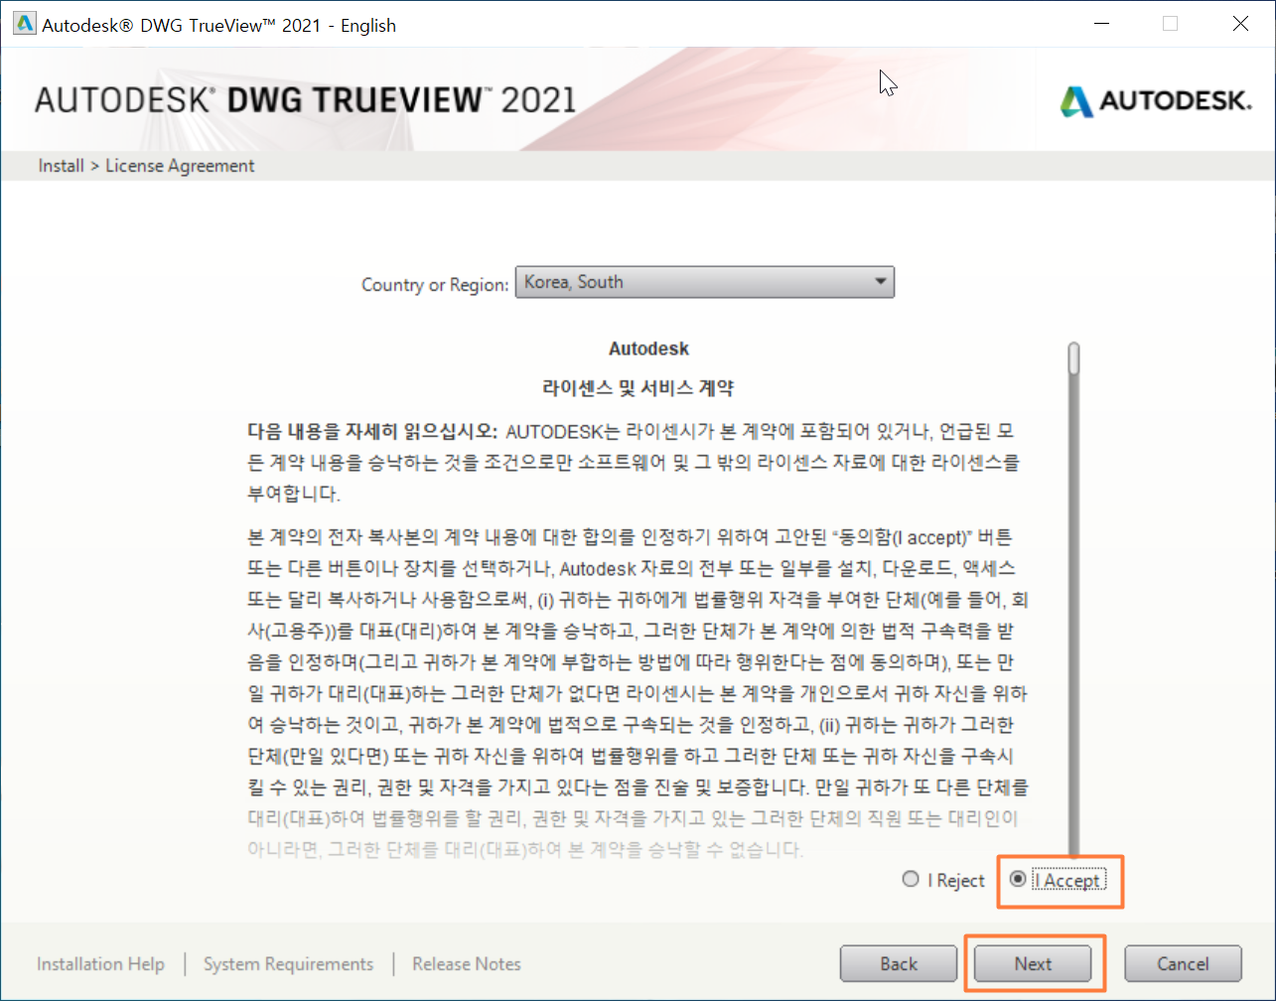Minimize the installer window

(x=1099, y=25)
